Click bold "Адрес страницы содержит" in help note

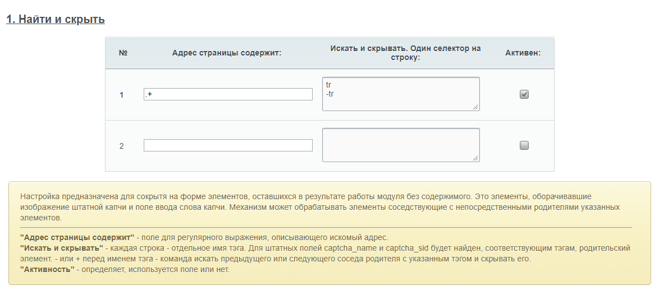pos(77,237)
